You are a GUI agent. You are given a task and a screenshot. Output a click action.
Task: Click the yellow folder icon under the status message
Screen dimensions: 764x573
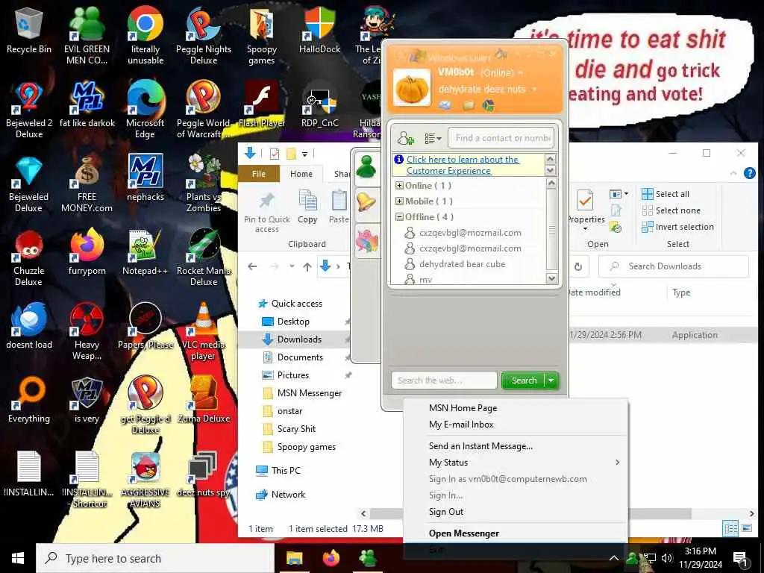(469, 105)
